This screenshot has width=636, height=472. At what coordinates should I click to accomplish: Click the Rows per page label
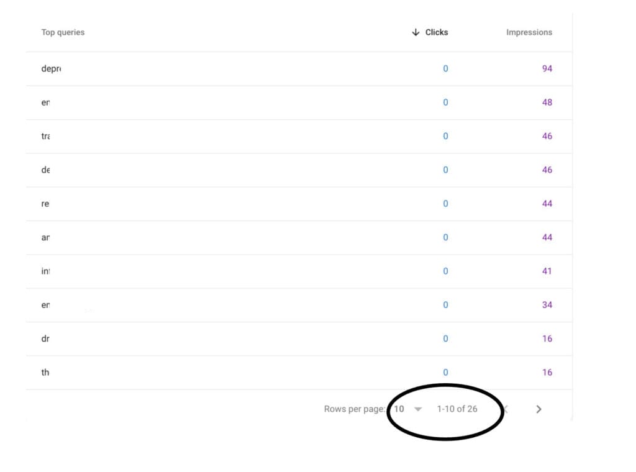pos(355,409)
